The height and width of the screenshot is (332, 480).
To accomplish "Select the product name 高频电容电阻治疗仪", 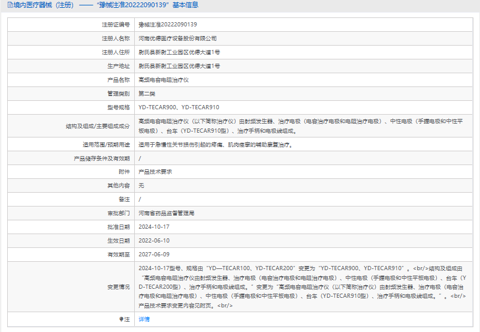I will tap(164, 80).
